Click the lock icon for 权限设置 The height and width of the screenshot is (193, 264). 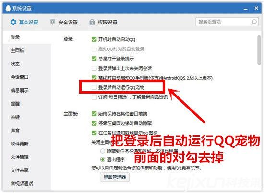(x=92, y=22)
